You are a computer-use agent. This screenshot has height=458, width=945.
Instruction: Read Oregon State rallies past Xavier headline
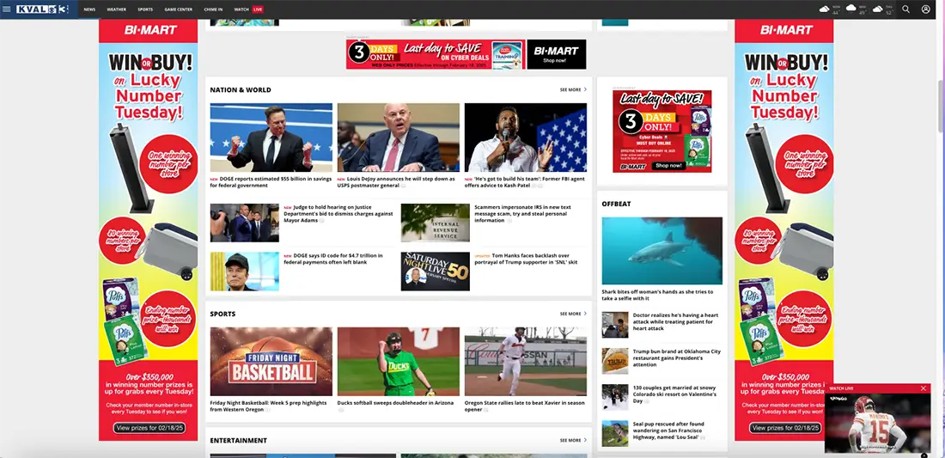click(x=524, y=406)
